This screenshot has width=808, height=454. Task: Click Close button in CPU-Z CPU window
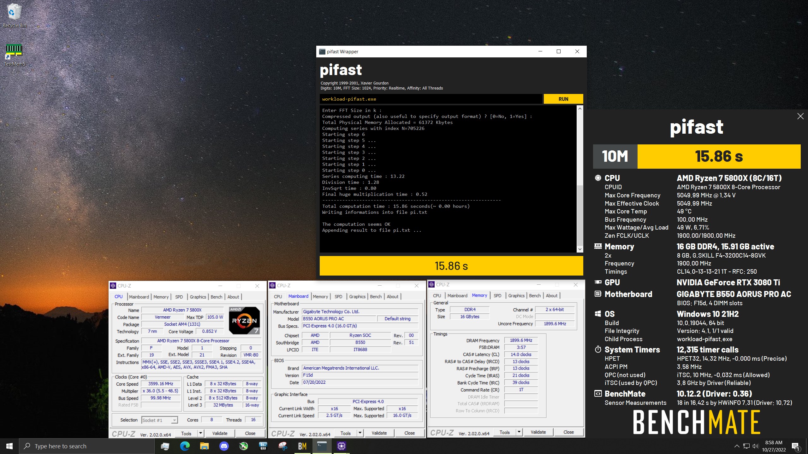pyautogui.click(x=250, y=433)
